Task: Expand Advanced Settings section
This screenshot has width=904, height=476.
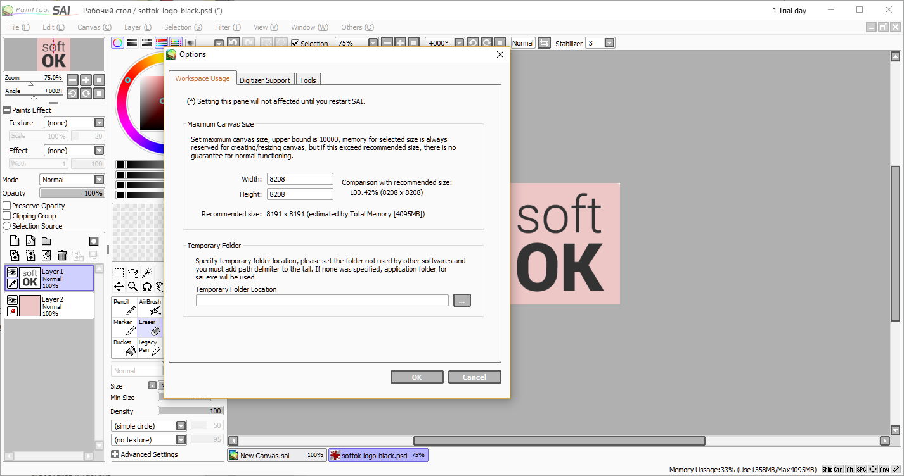Action: tap(115, 454)
